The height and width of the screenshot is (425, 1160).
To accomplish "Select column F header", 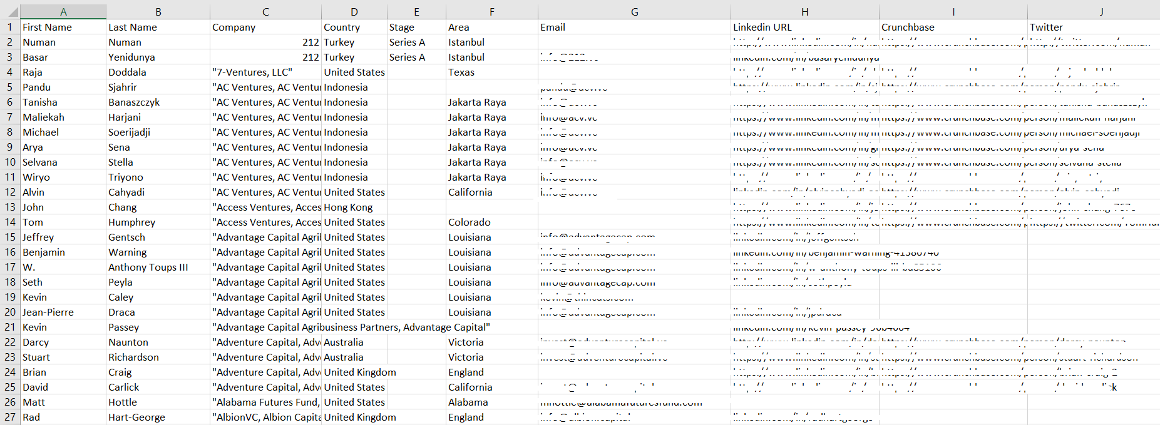I will point(492,12).
